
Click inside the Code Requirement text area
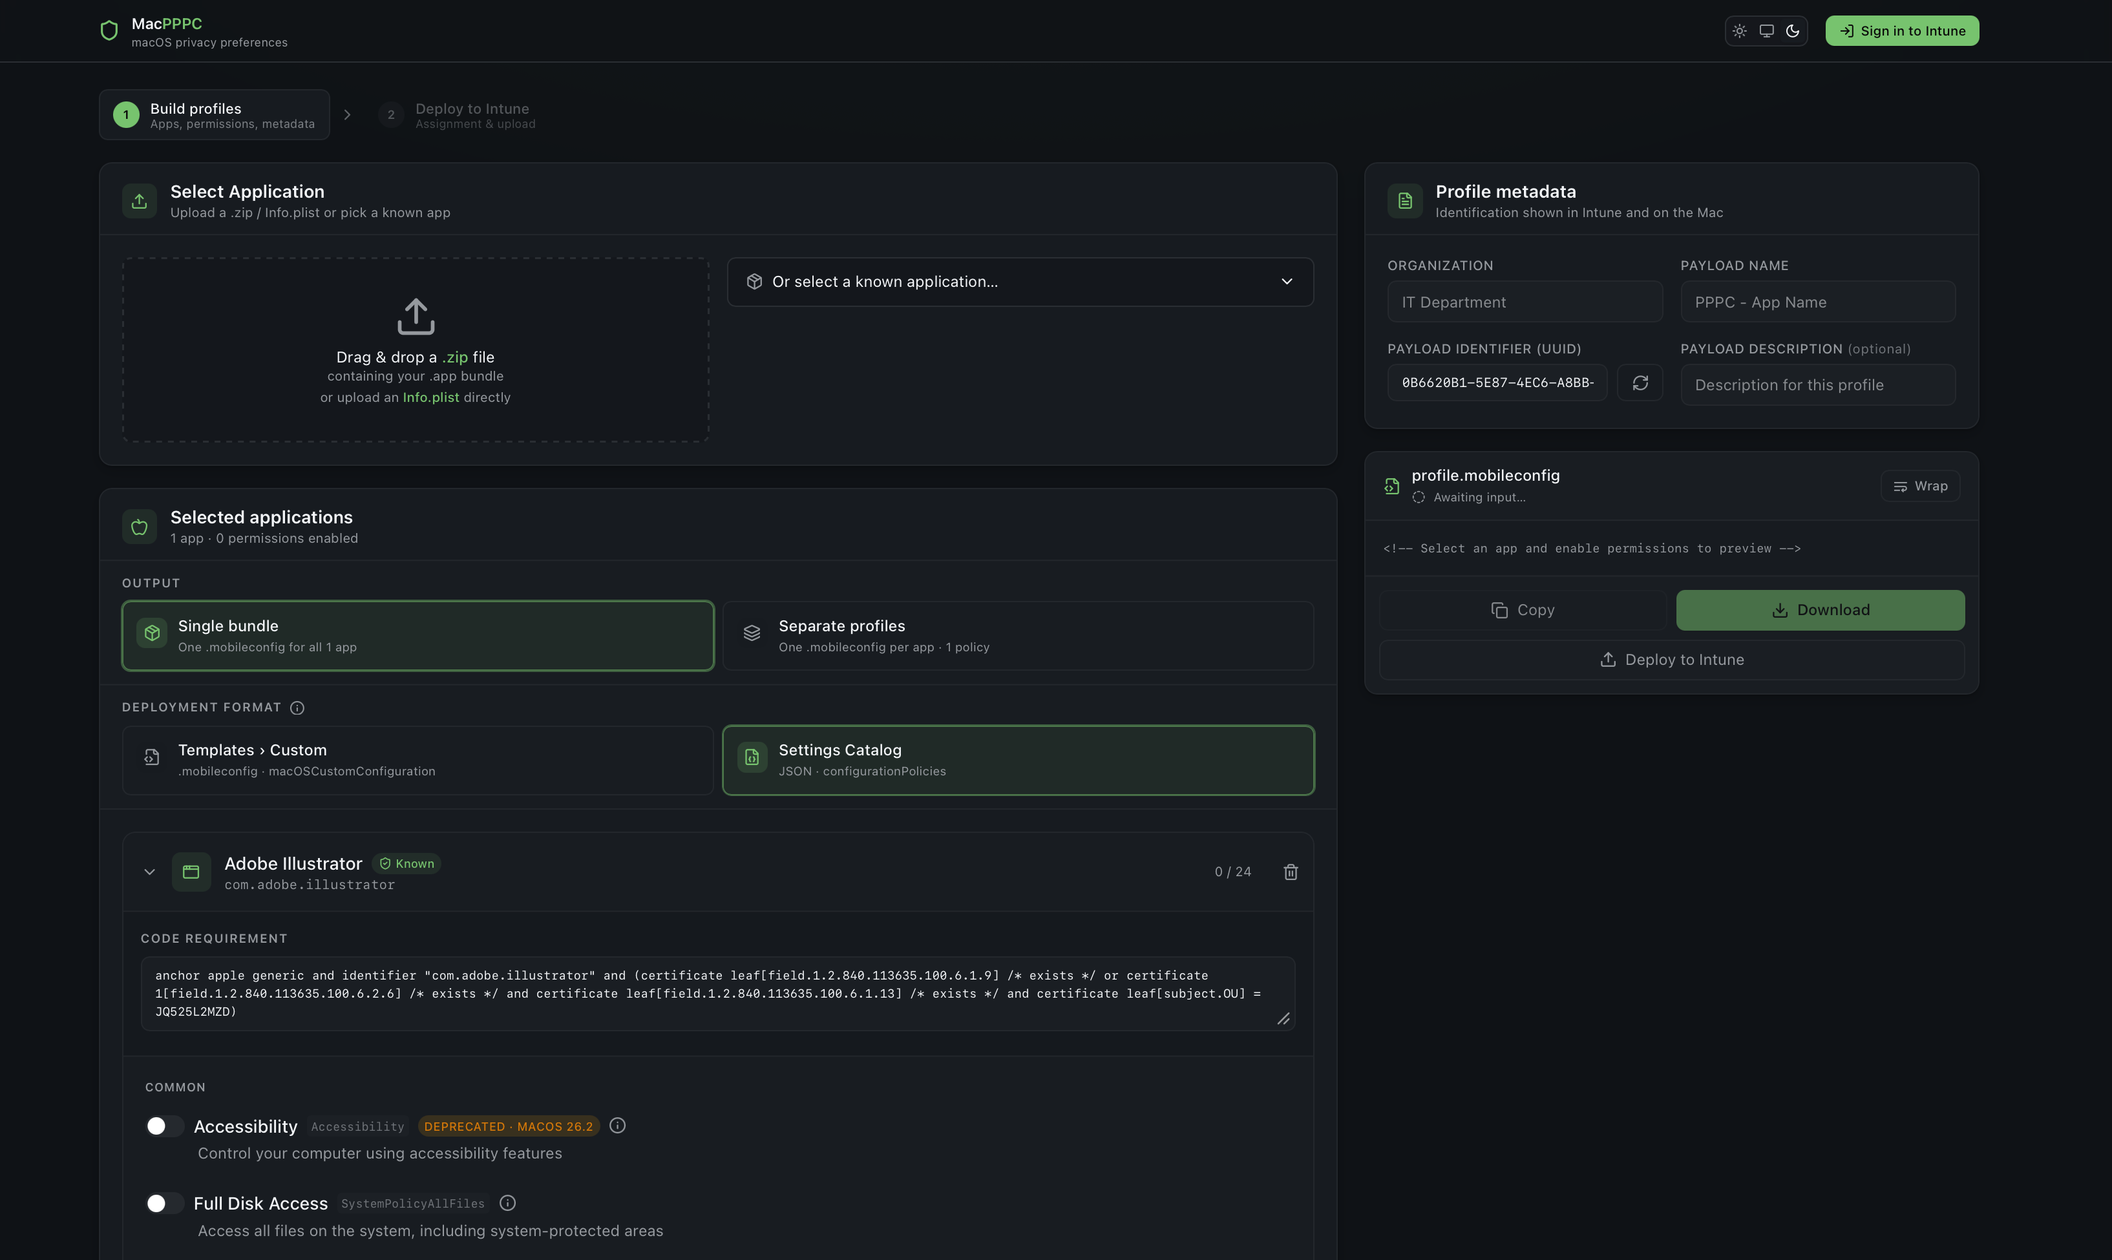[717, 993]
